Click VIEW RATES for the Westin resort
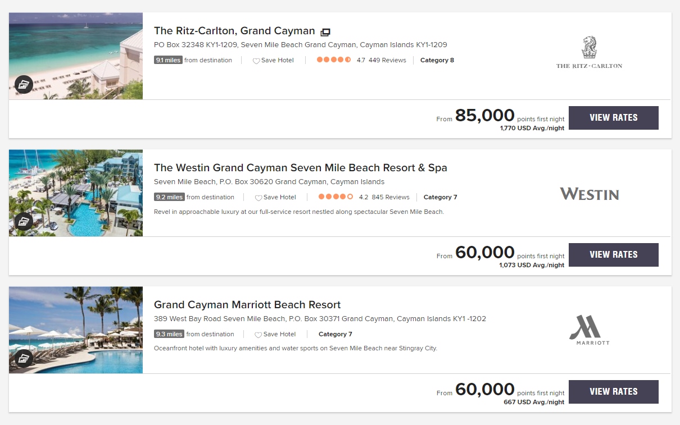The width and height of the screenshot is (680, 425). click(613, 255)
